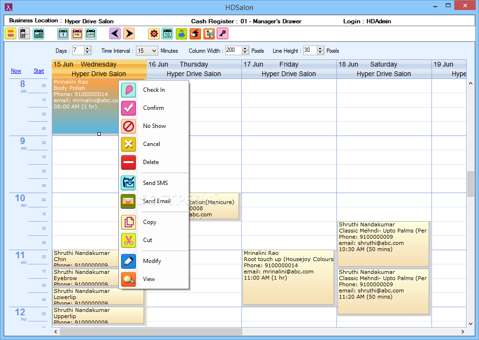The image size is (479, 340).
Task: Select Cancel menu entry
Action: pos(154,144)
